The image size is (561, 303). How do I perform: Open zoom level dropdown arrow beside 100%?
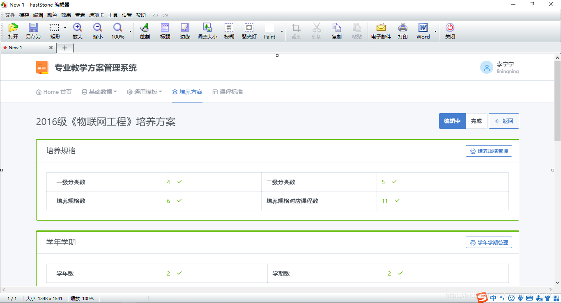130,31
